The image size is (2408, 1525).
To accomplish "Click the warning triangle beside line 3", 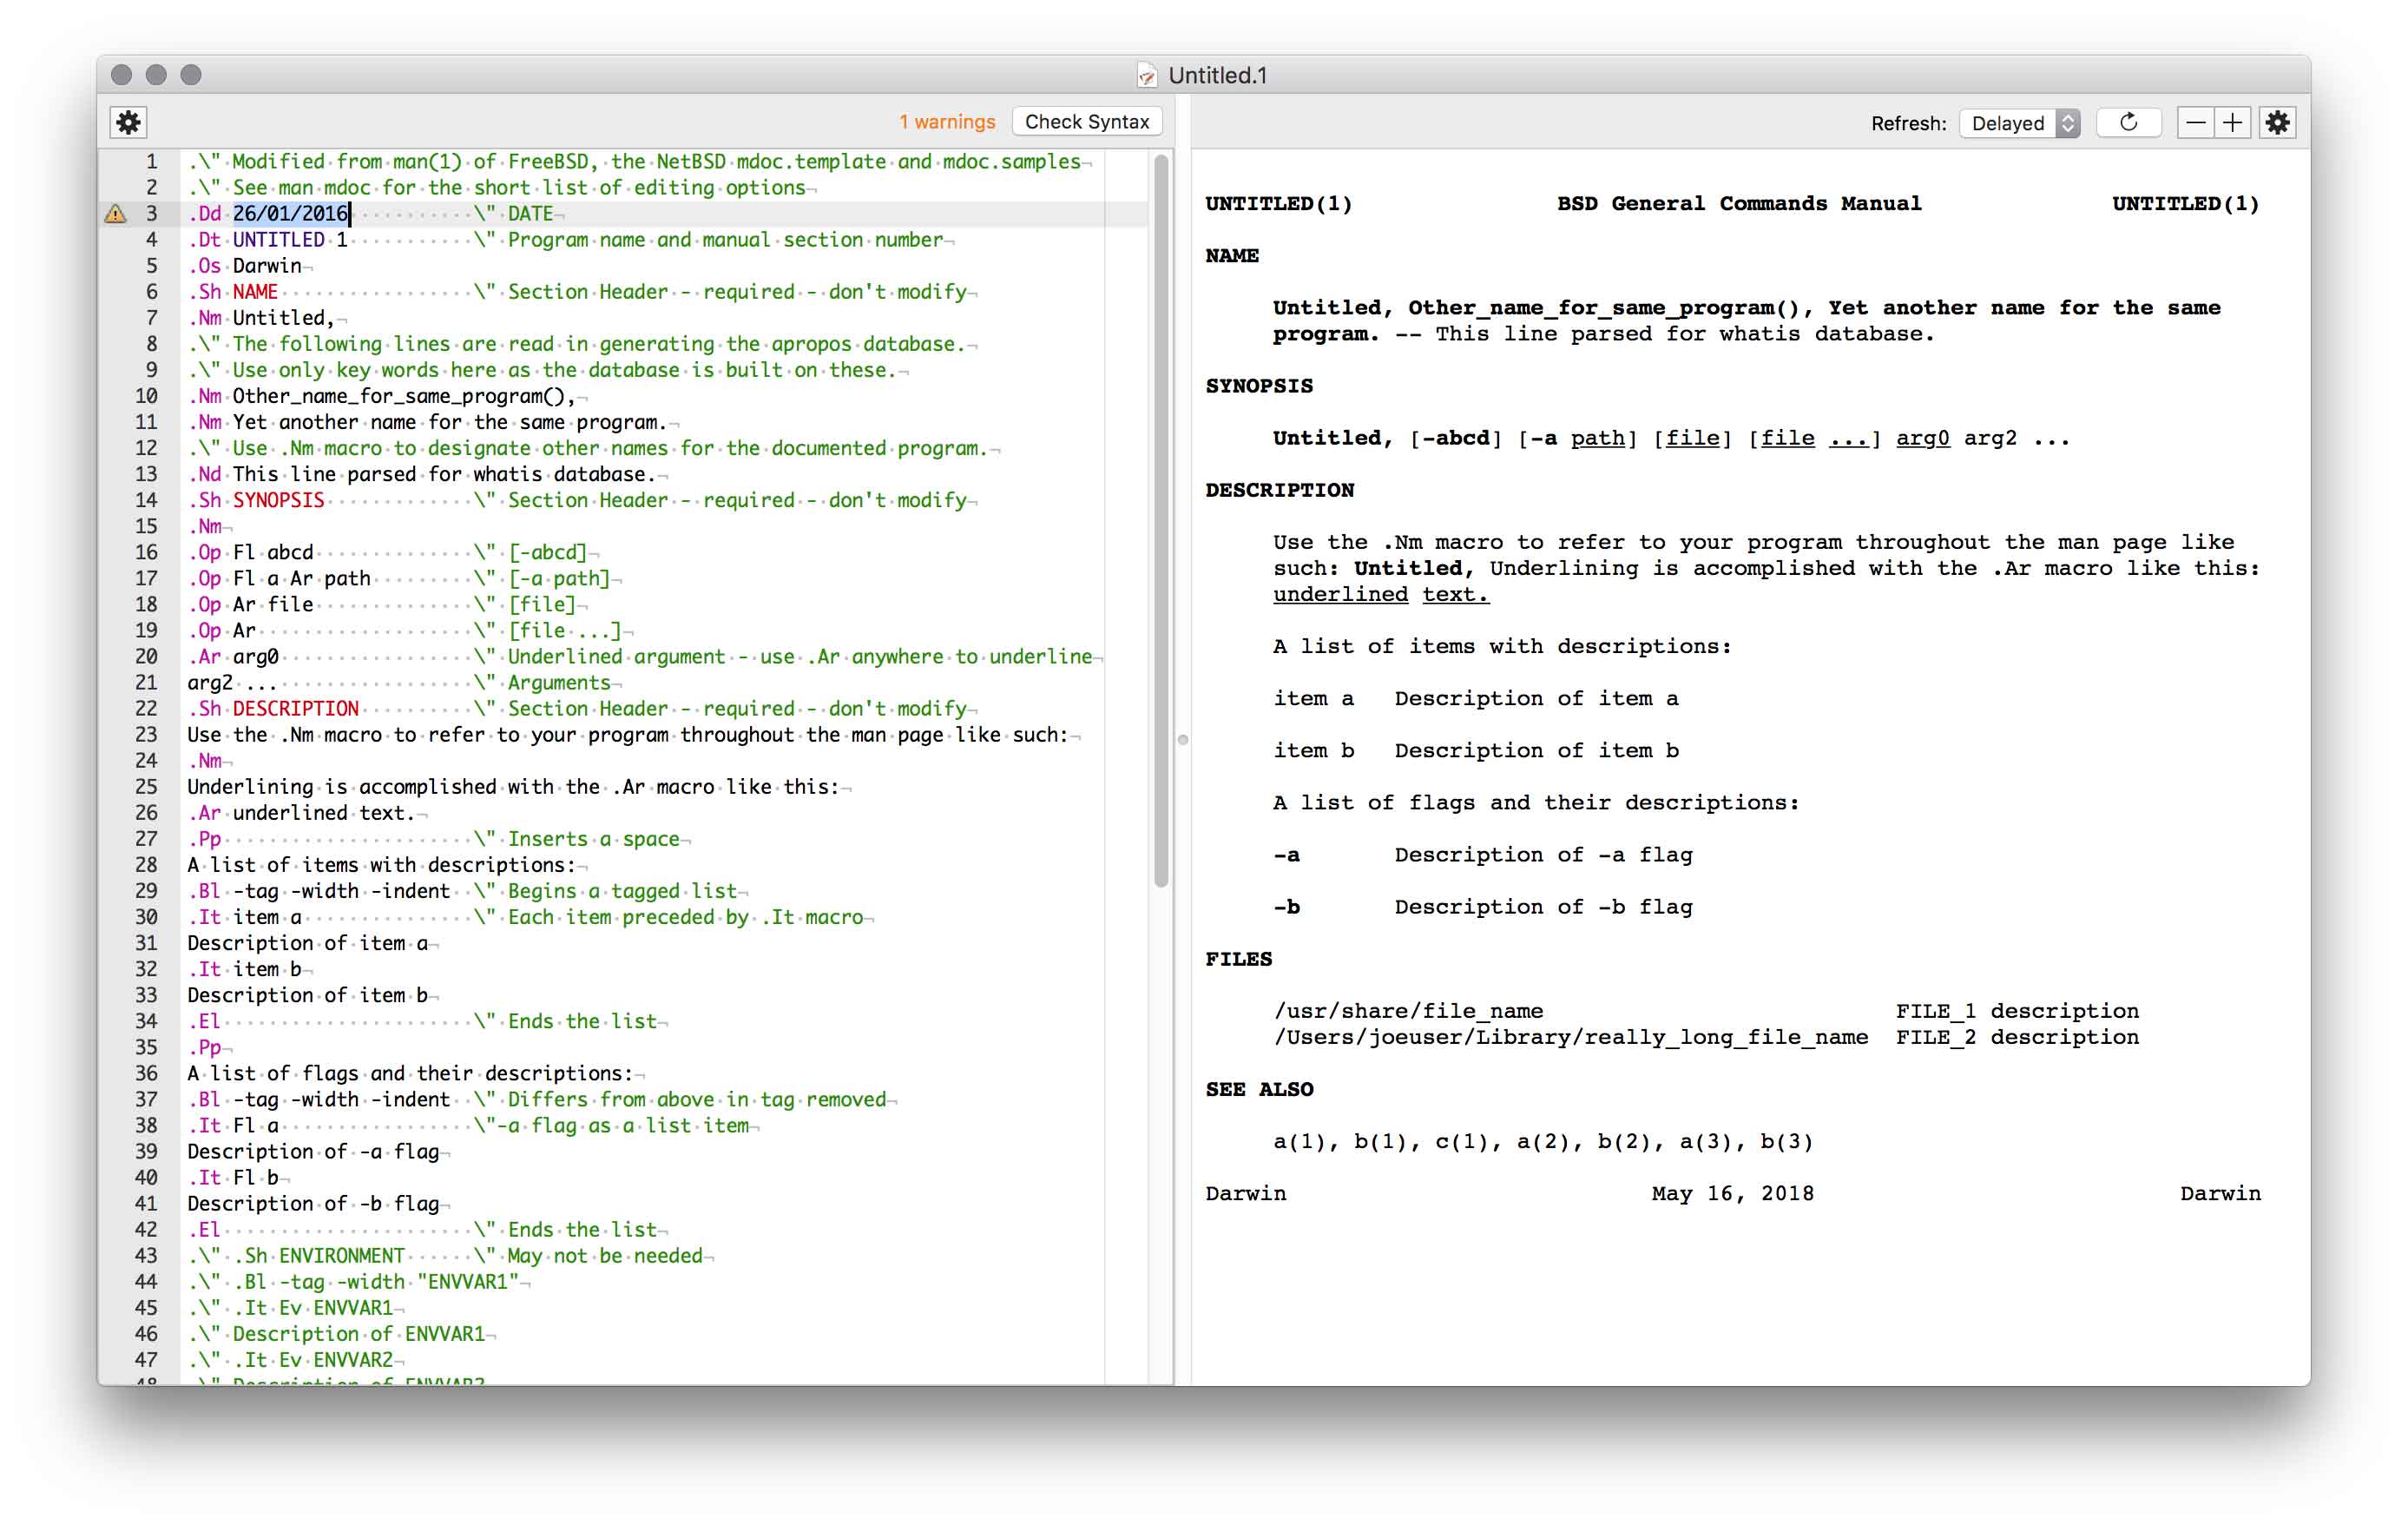I will click(117, 213).
